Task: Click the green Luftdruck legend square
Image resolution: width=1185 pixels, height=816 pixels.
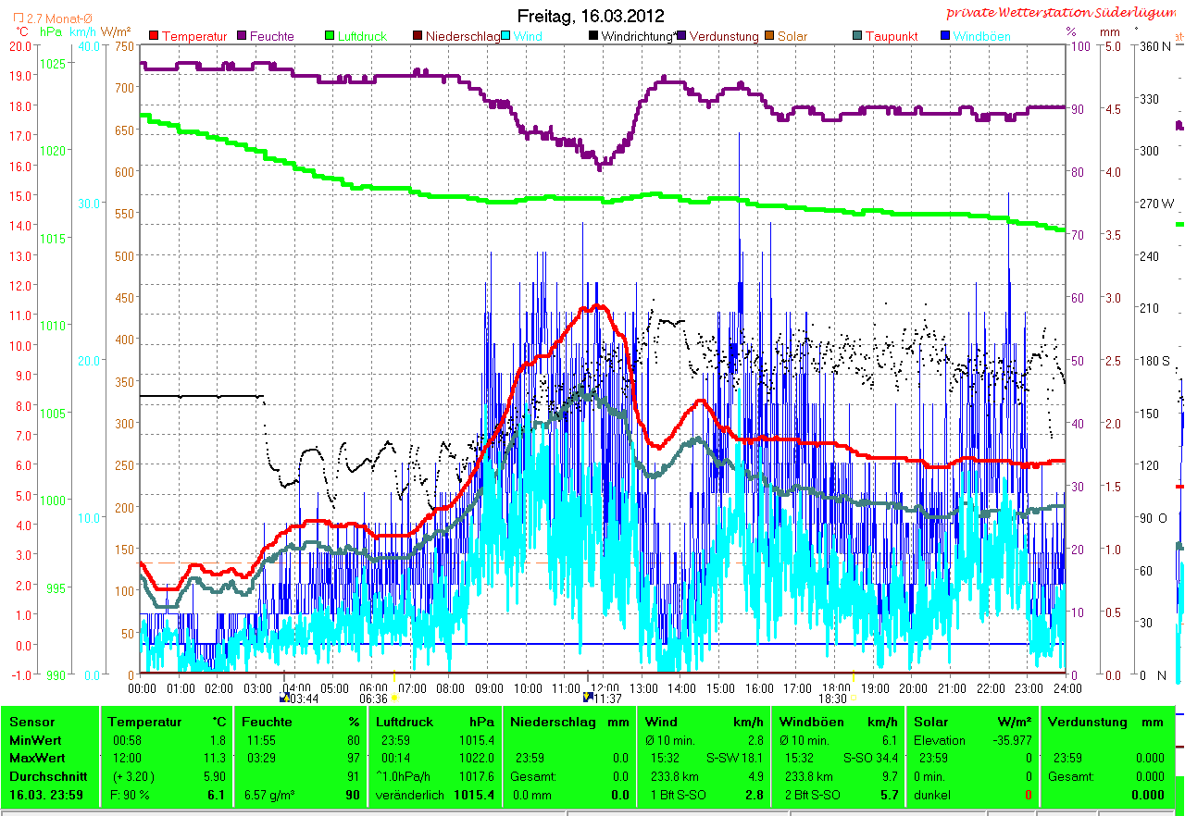Action: click(x=331, y=36)
